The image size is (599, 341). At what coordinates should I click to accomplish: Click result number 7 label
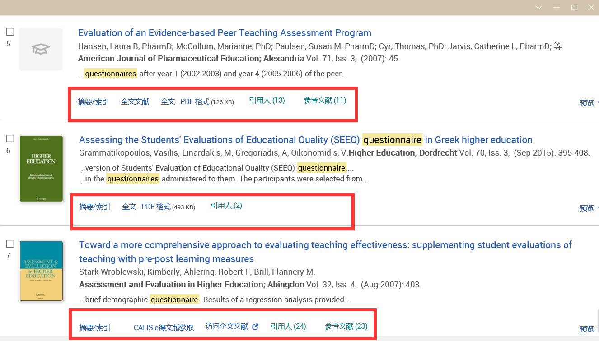[8, 256]
